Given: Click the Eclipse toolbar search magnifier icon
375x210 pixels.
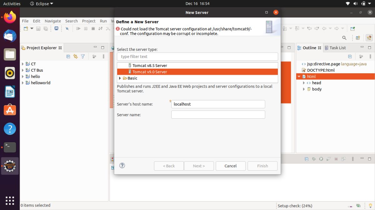Looking at the screenshot, I should (x=344, y=38).
